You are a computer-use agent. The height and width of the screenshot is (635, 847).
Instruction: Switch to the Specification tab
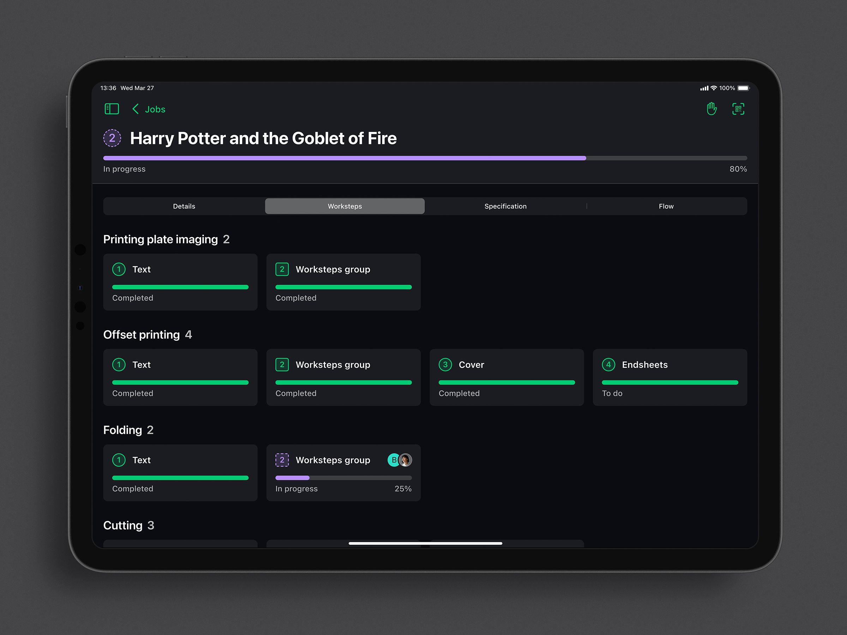pyautogui.click(x=505, y=206)
